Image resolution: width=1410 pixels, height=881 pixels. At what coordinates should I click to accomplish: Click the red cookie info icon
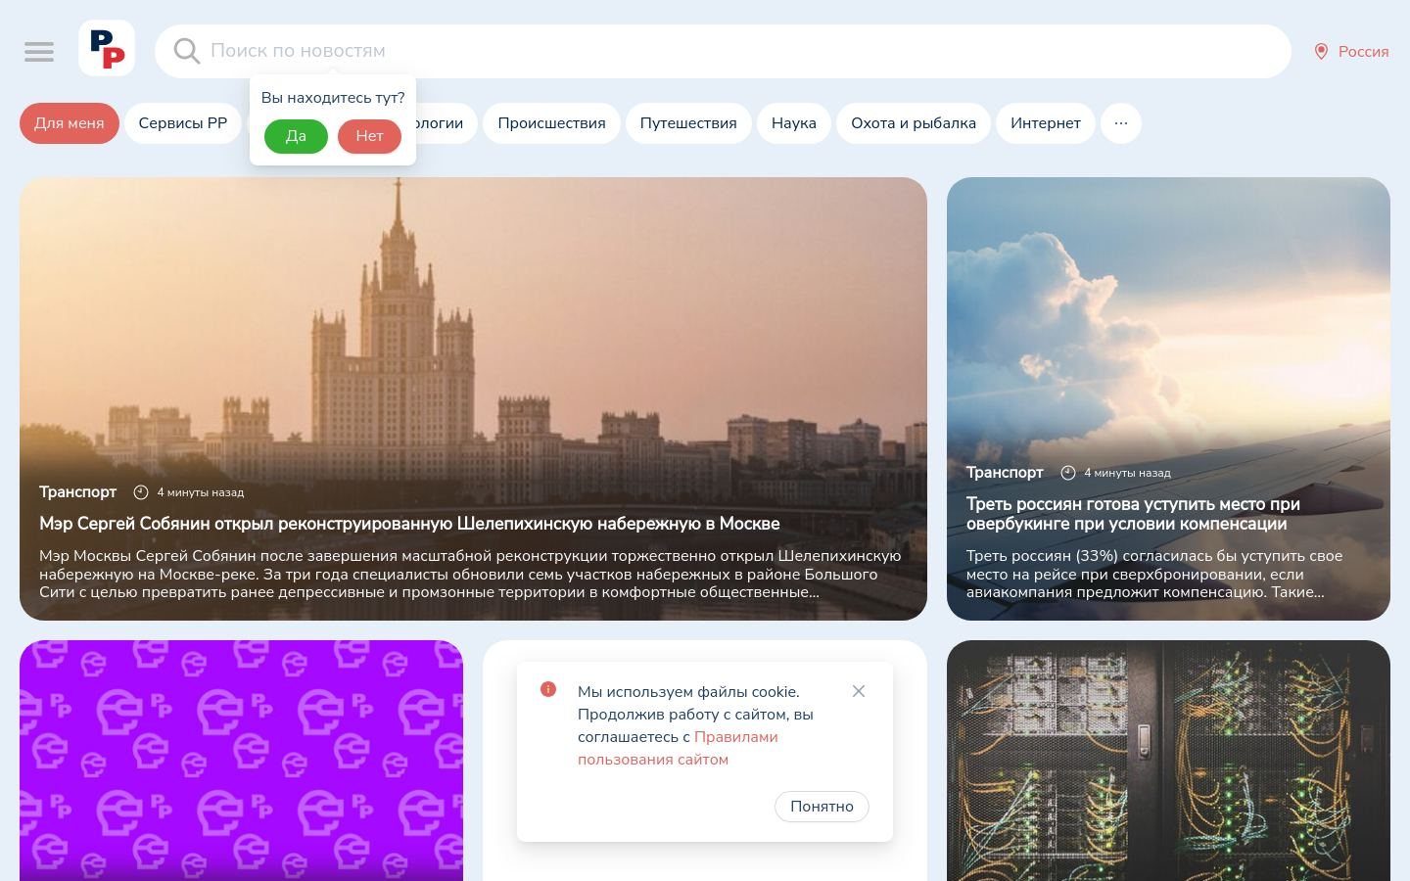[x=548, y=689]
